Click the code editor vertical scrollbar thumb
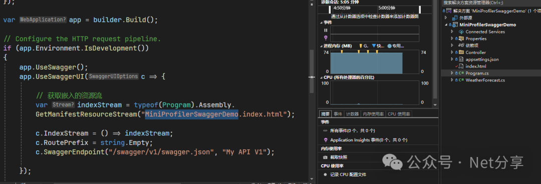The image size is (541, 184). coord(312,71)
